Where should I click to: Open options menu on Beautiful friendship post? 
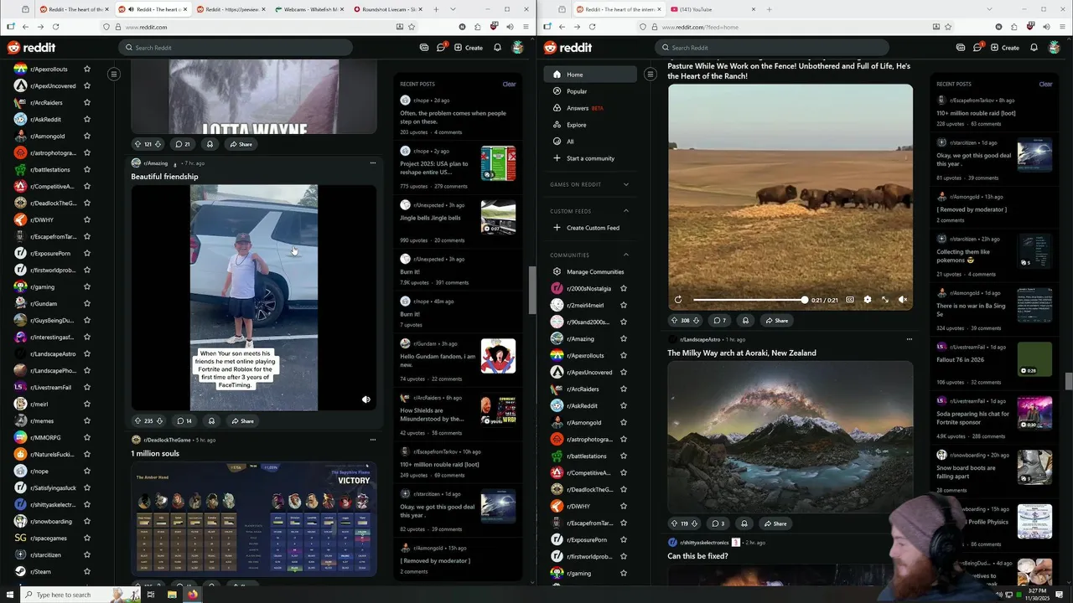tap(372, 163)
